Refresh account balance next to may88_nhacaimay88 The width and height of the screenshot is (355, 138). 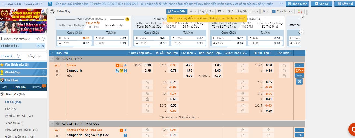pos(38,39)
